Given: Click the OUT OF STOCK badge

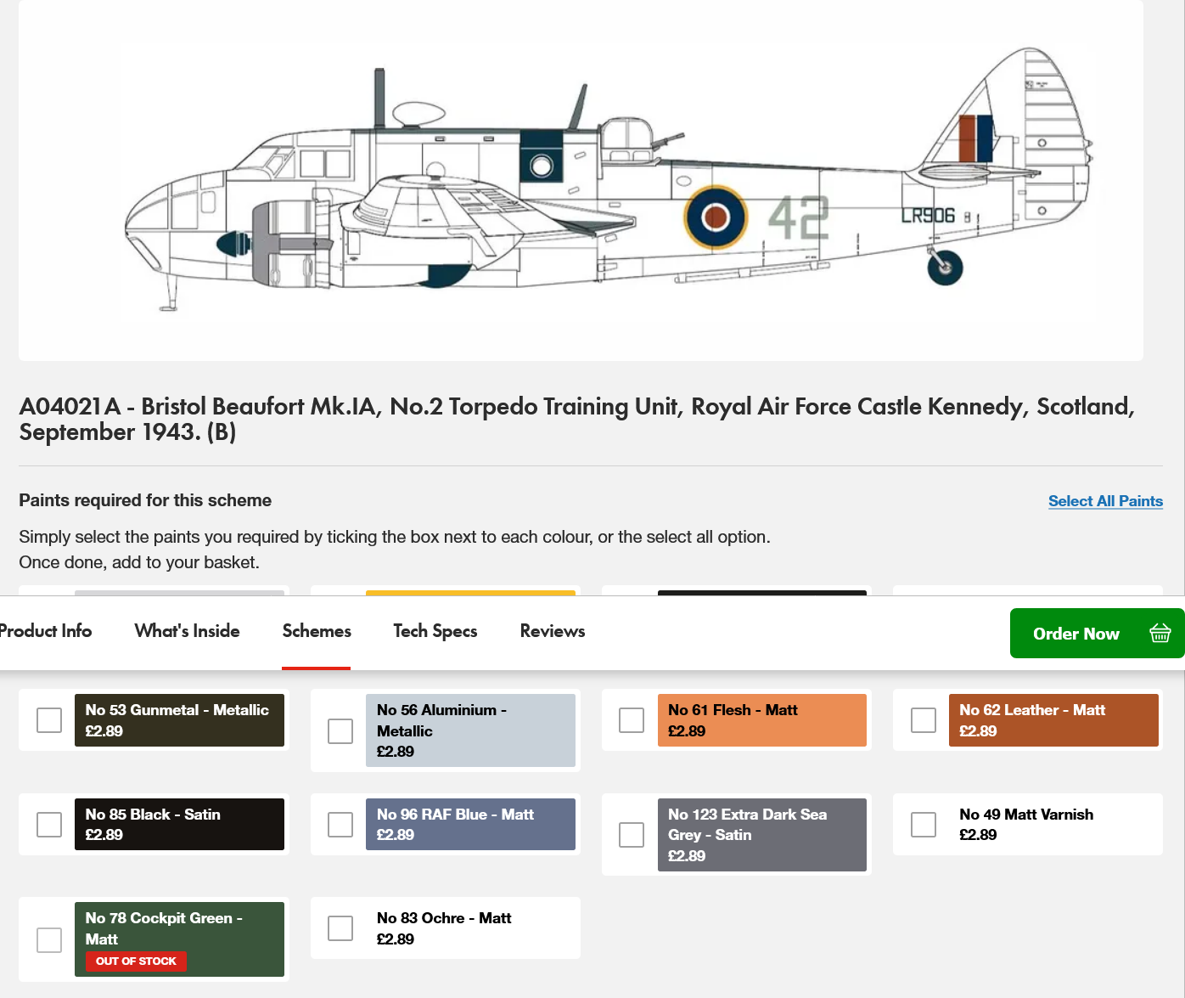Looking at the screenshot, I should 136,961.
